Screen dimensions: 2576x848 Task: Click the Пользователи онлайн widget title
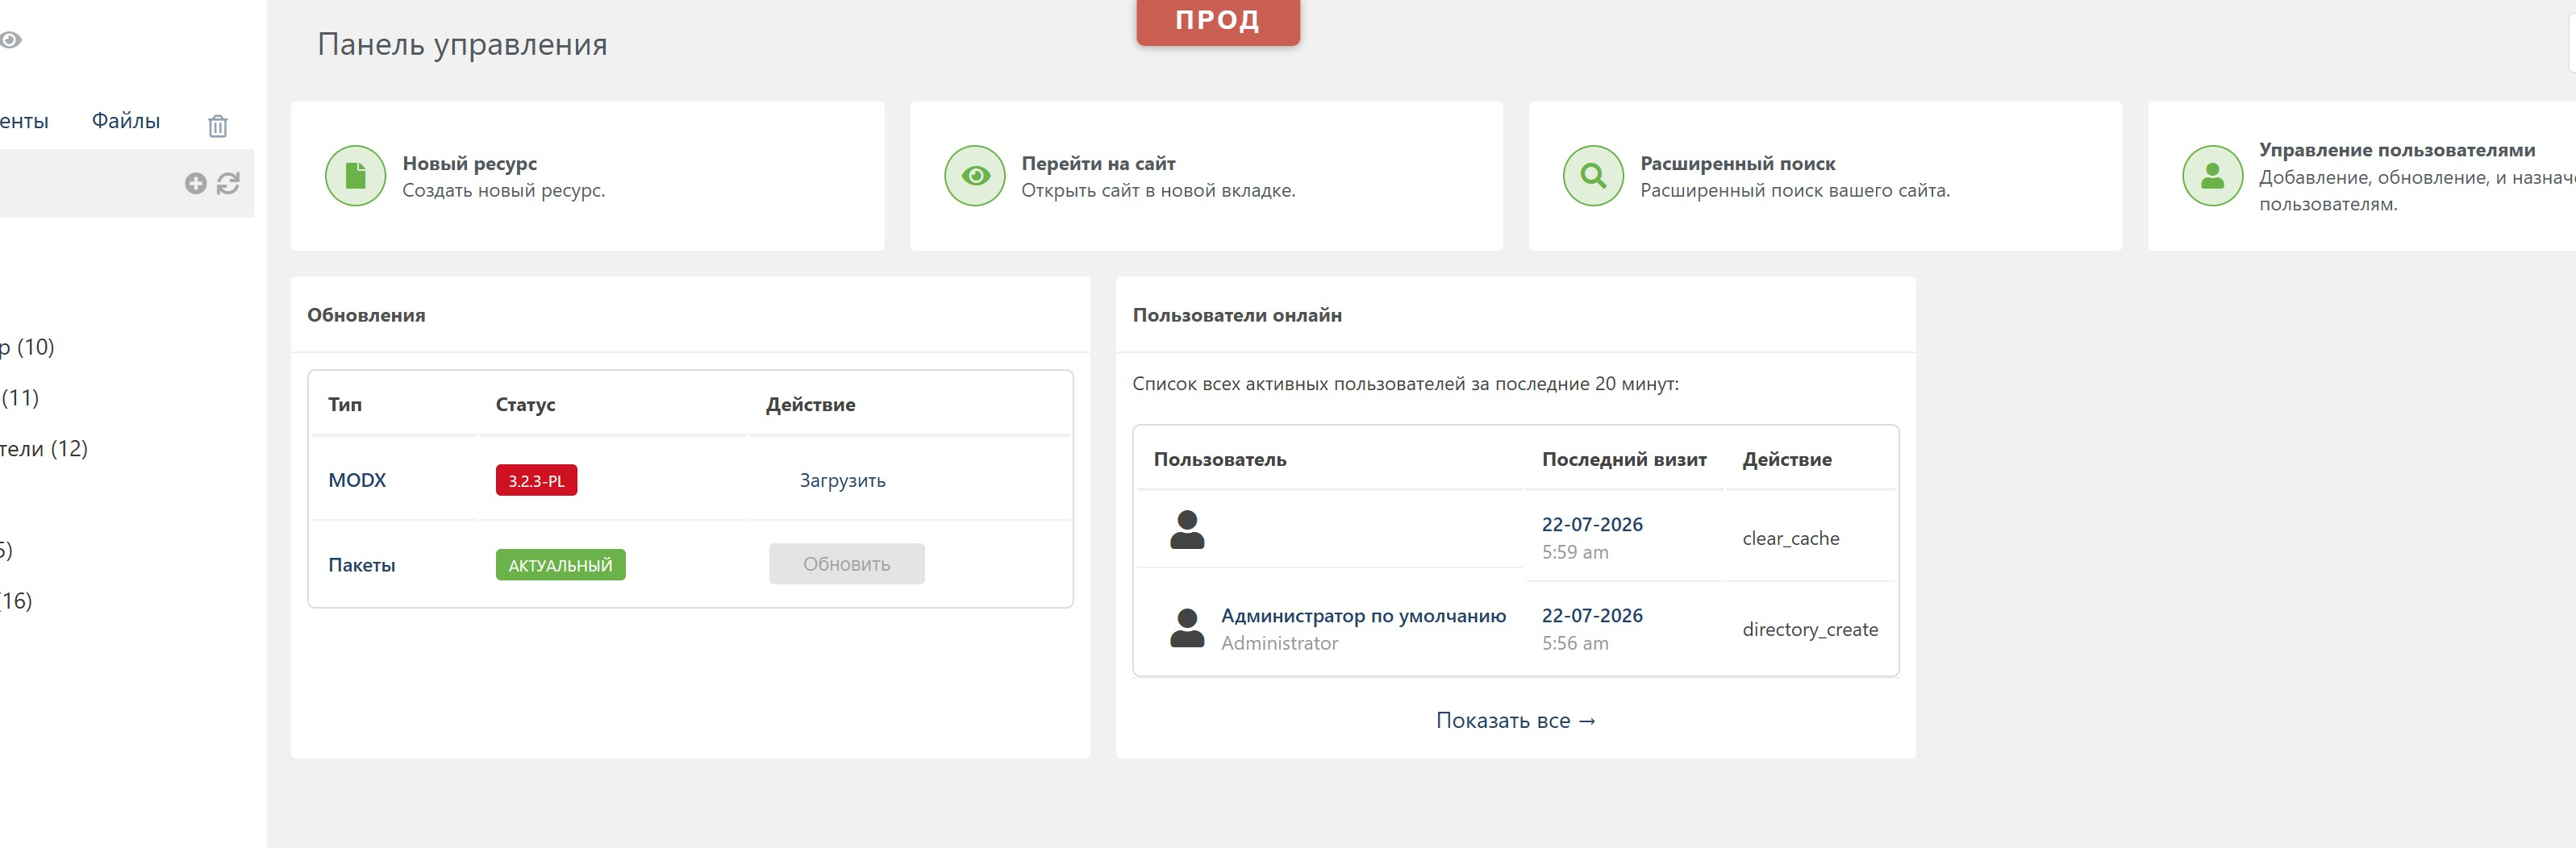tap(1237, 315)
